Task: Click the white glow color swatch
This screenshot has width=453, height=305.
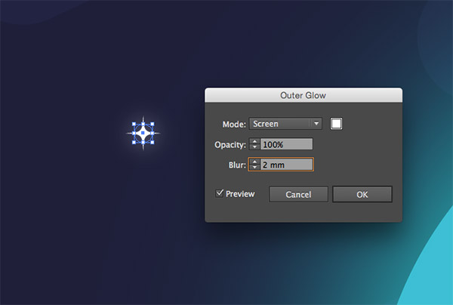Action: click(x=336, y=124)
